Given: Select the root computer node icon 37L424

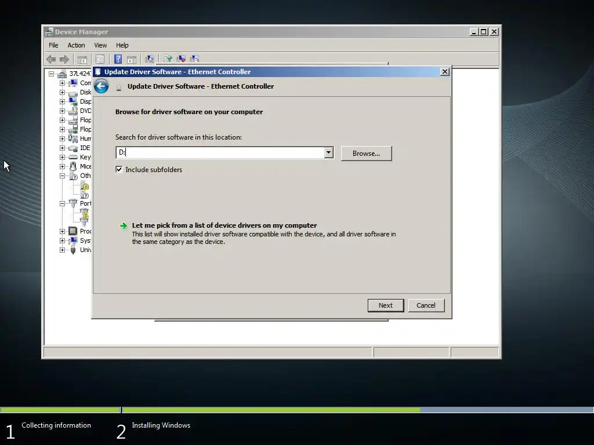Looking at the screenshot, I should 62,74.
